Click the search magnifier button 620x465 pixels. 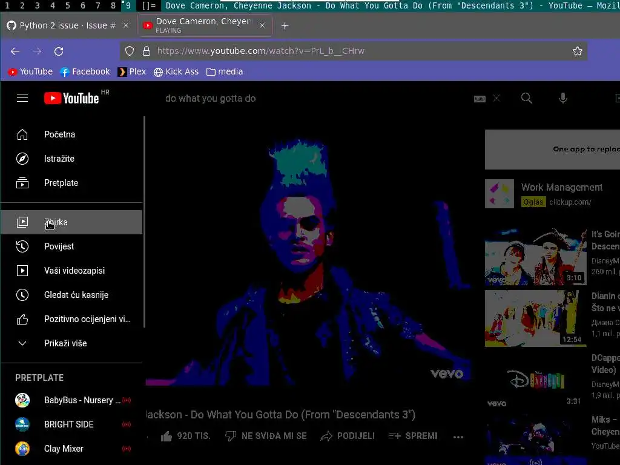coord(526,98)
